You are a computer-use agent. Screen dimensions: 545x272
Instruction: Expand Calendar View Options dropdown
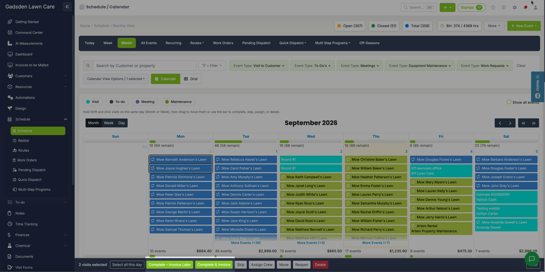(116, 79)
